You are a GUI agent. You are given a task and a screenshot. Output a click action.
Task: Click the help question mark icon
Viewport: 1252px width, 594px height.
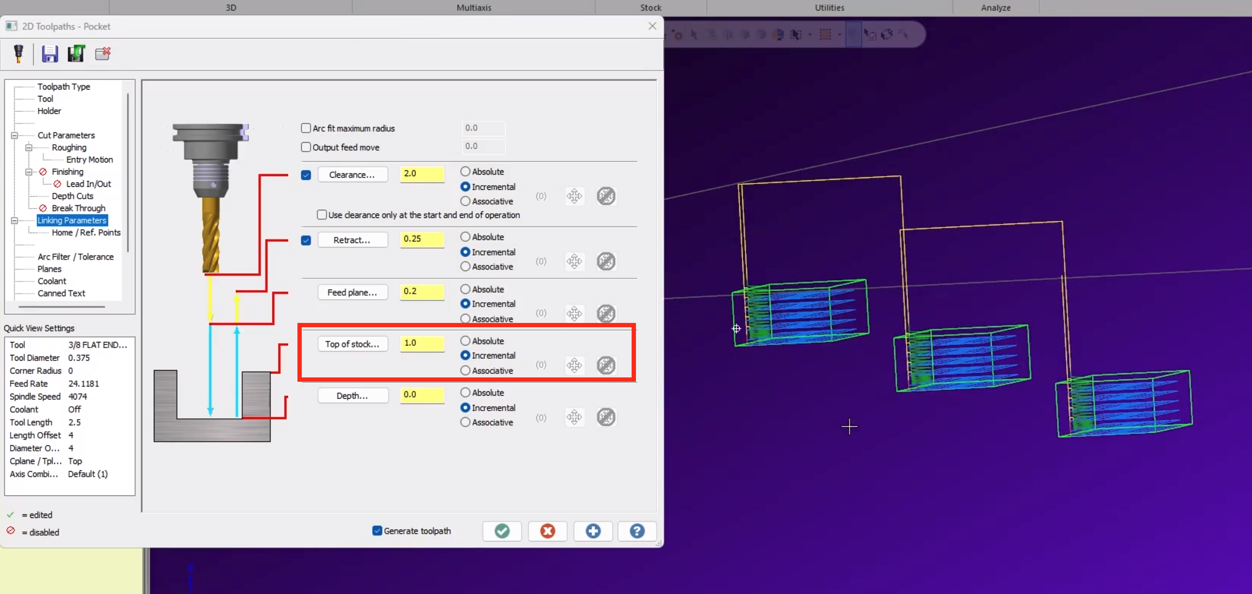click(x=636, y=531)
